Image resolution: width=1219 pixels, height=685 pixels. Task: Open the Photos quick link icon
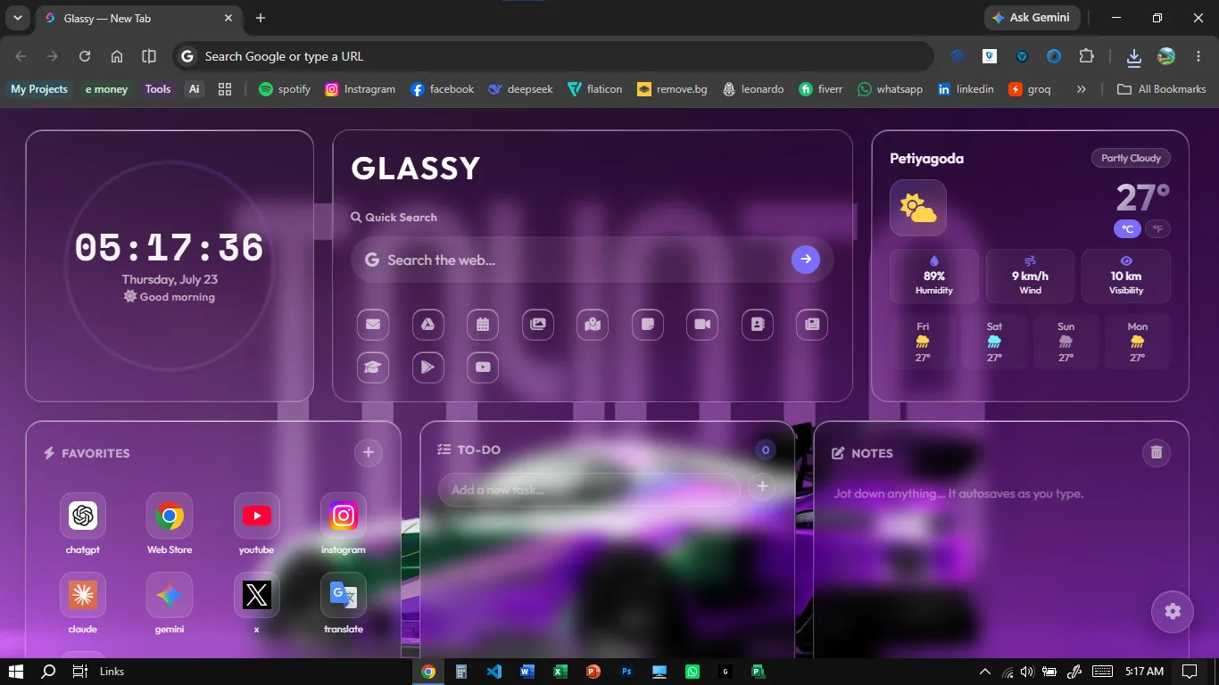click(x=538, y=325)
